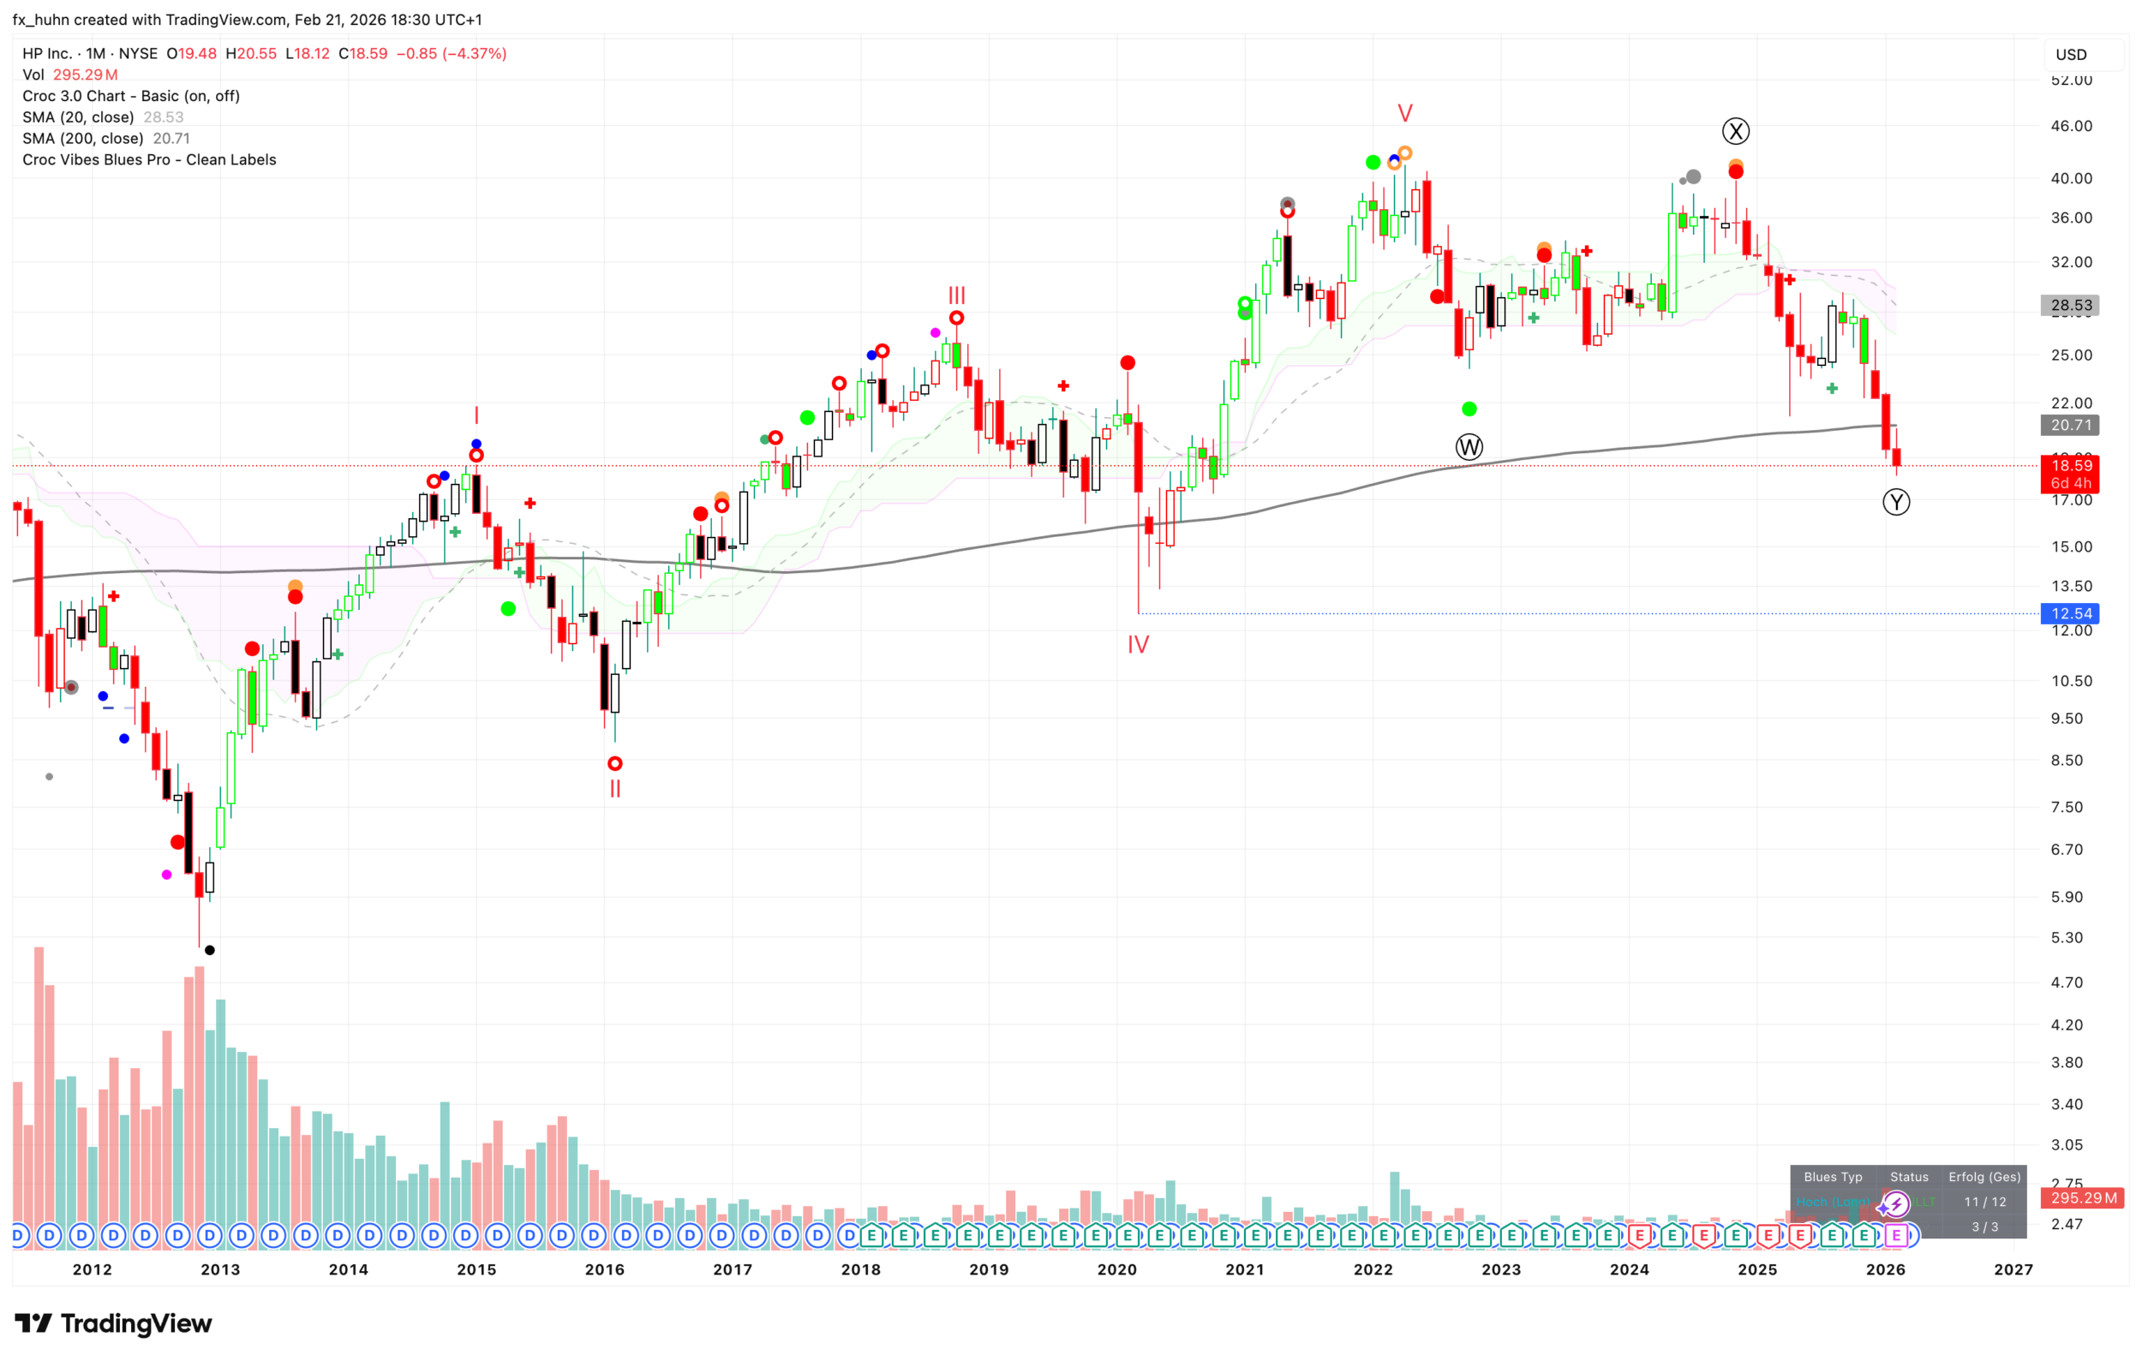The height and width of the screenshot is (1361, 2142).
Task: Select the SMA (20, close) legend entry
Action: click(x=78, y=117)
